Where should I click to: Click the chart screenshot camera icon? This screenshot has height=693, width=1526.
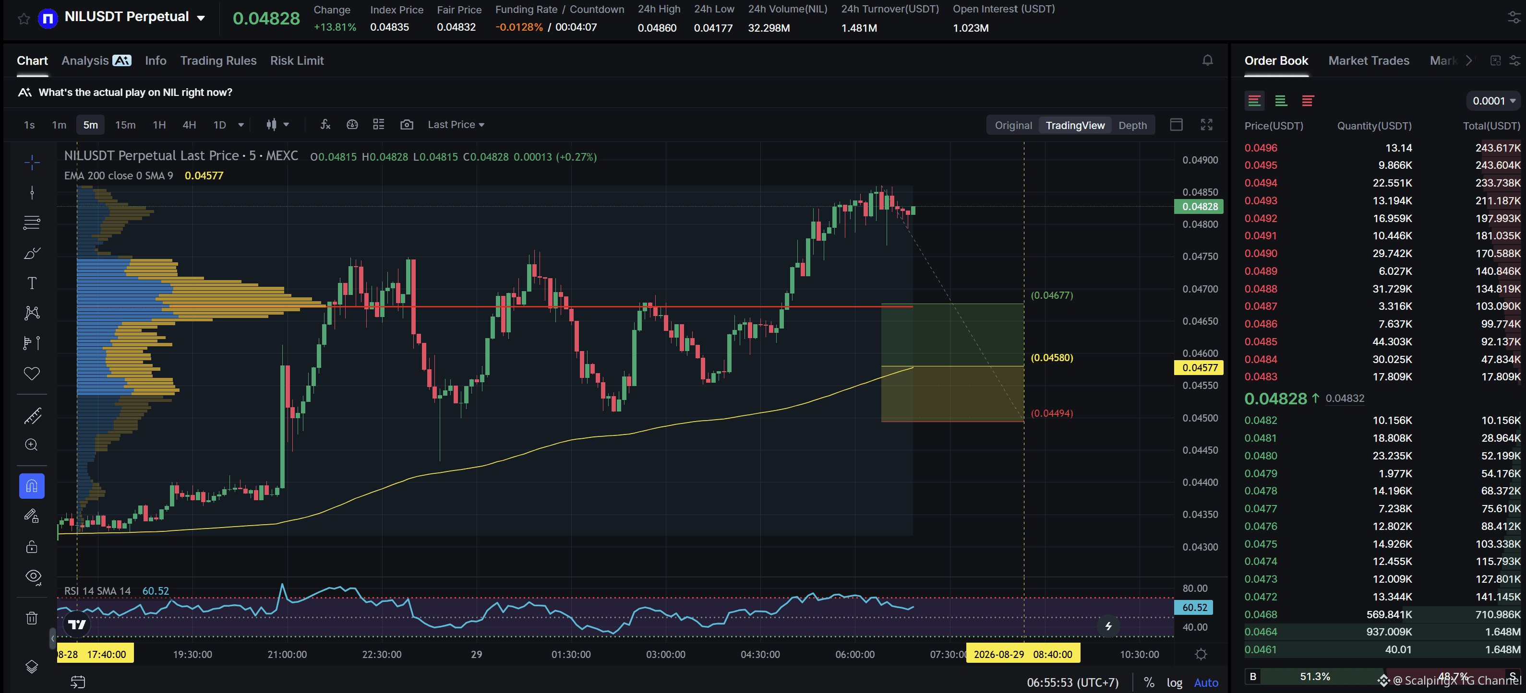[407, 124]
